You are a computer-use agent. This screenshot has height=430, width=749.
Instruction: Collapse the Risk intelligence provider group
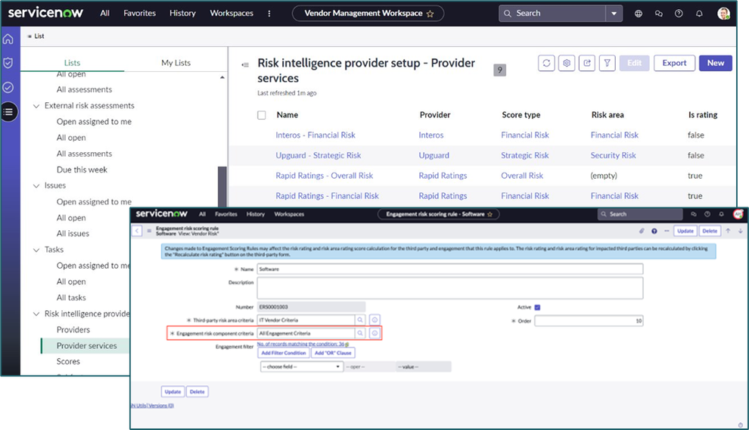click(36, 314)
